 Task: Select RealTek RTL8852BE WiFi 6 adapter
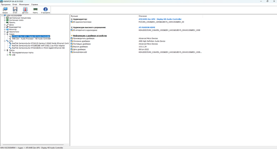(x=38, y=45)
